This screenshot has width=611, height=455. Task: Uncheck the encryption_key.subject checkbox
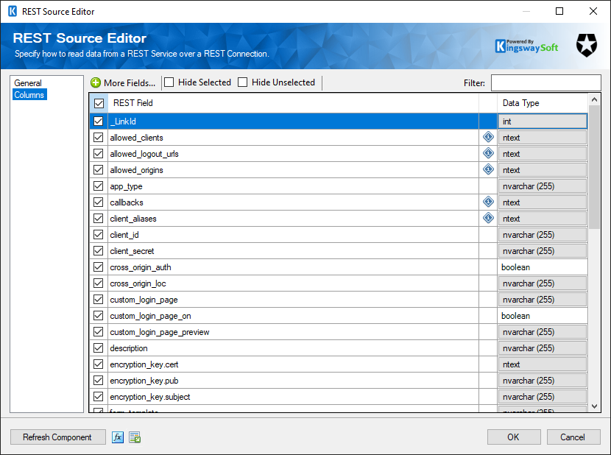click(x=98, y=397)
